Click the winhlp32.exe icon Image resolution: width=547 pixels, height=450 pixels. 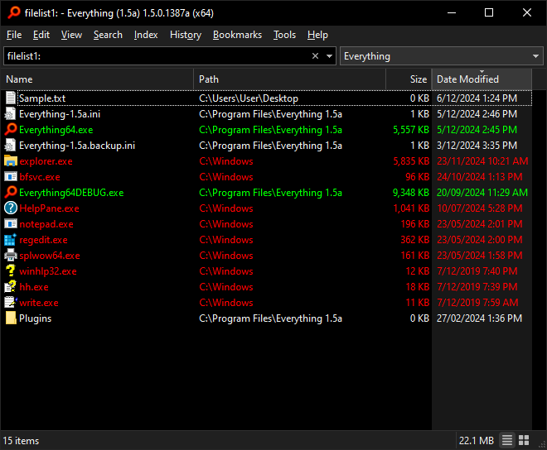click(x=11, y=271)
